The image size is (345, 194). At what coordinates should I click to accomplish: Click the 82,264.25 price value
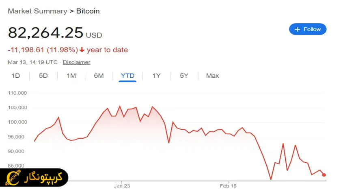(45, 33)
